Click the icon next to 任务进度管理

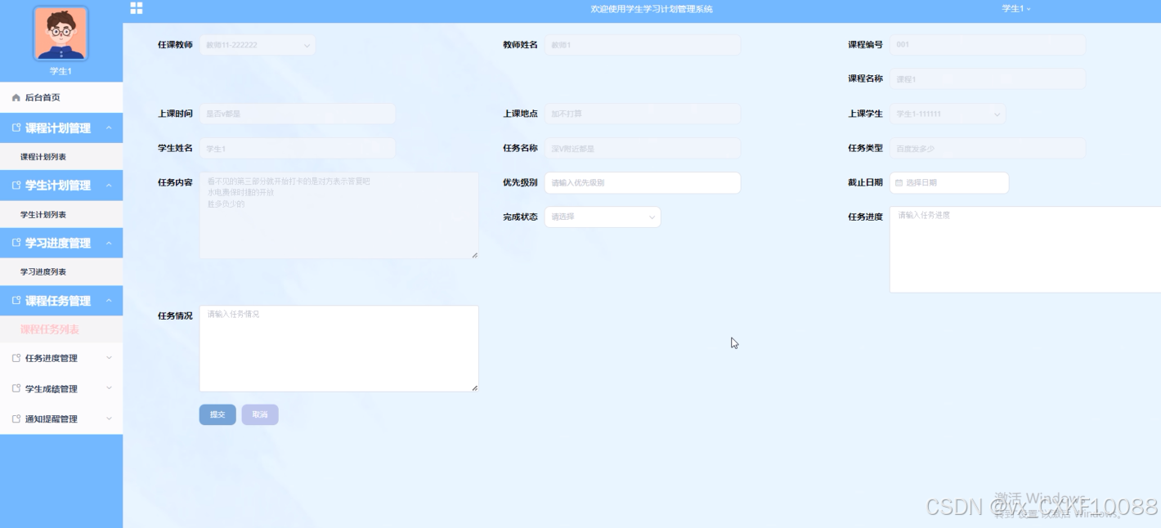click(x=16, y=358)
